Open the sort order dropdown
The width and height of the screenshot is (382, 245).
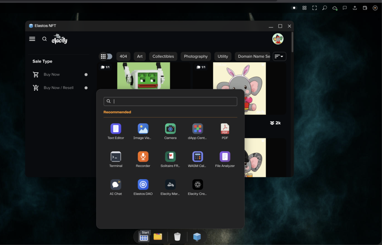[x=279, y=56]
